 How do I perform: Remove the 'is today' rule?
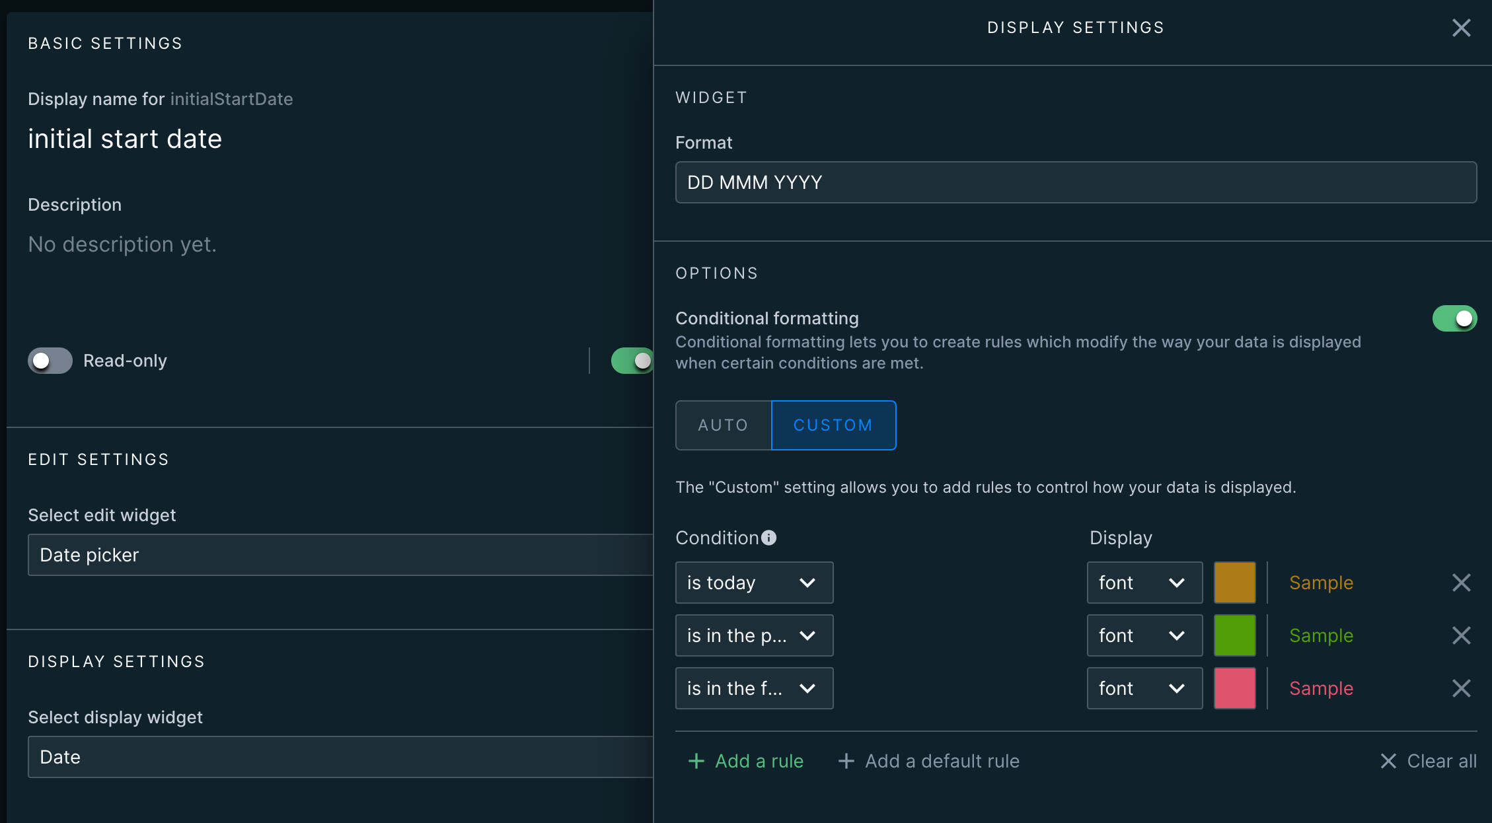click(x=1461, y=583)
